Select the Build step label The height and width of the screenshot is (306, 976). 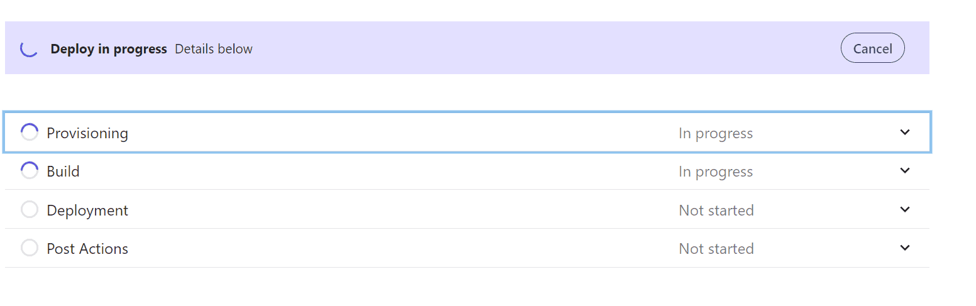63,172
